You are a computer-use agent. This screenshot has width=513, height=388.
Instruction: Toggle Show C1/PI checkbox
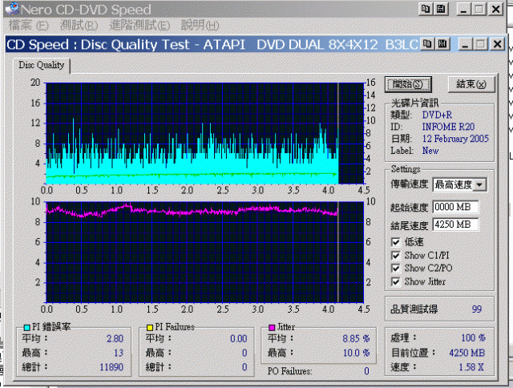coord(395,256)
